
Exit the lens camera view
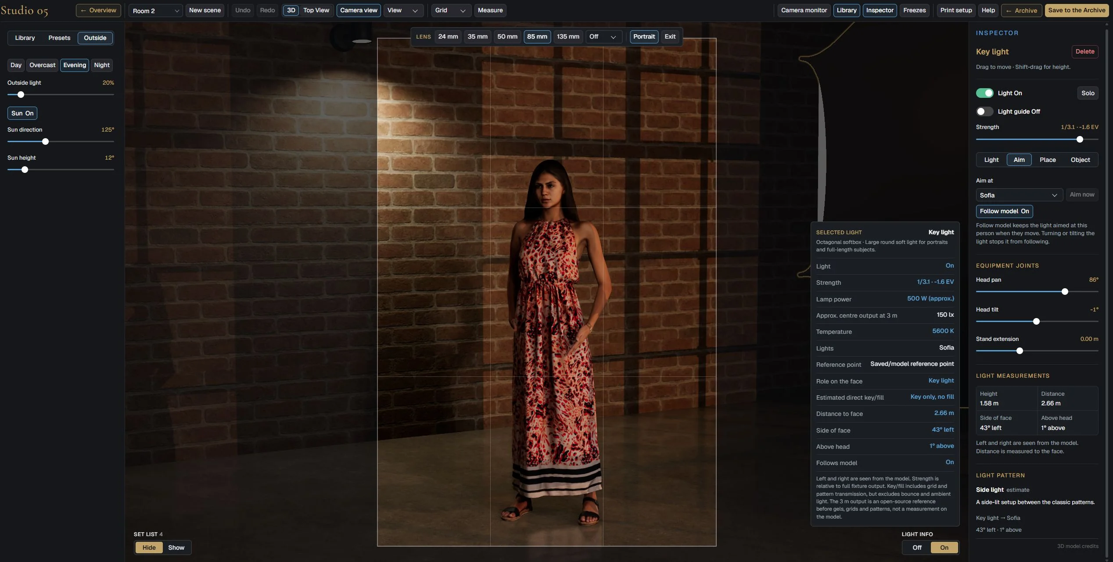670,37
